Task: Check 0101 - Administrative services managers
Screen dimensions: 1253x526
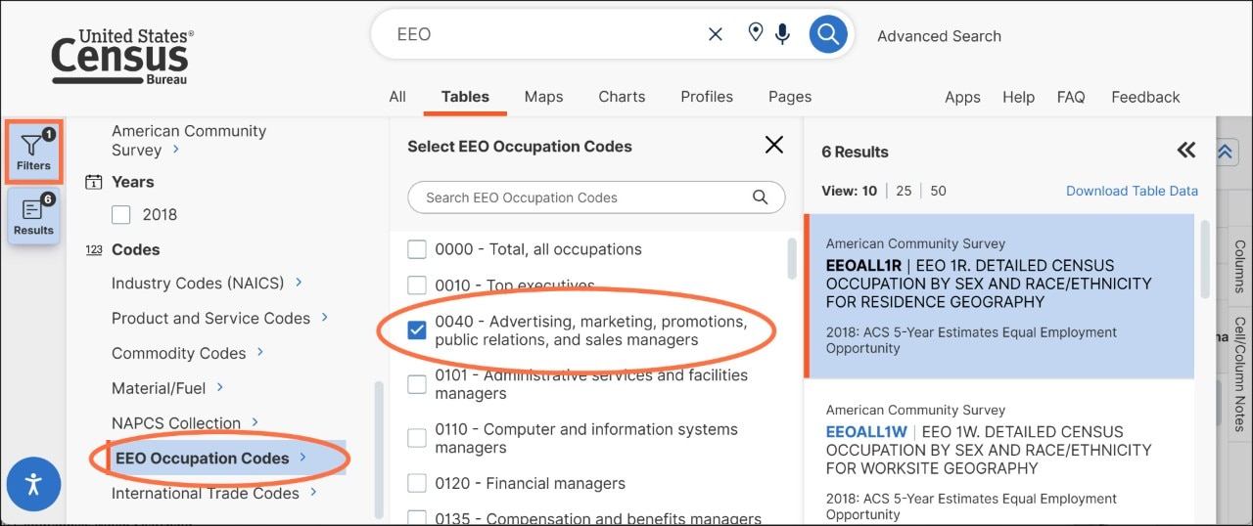Action: (417, 384)
